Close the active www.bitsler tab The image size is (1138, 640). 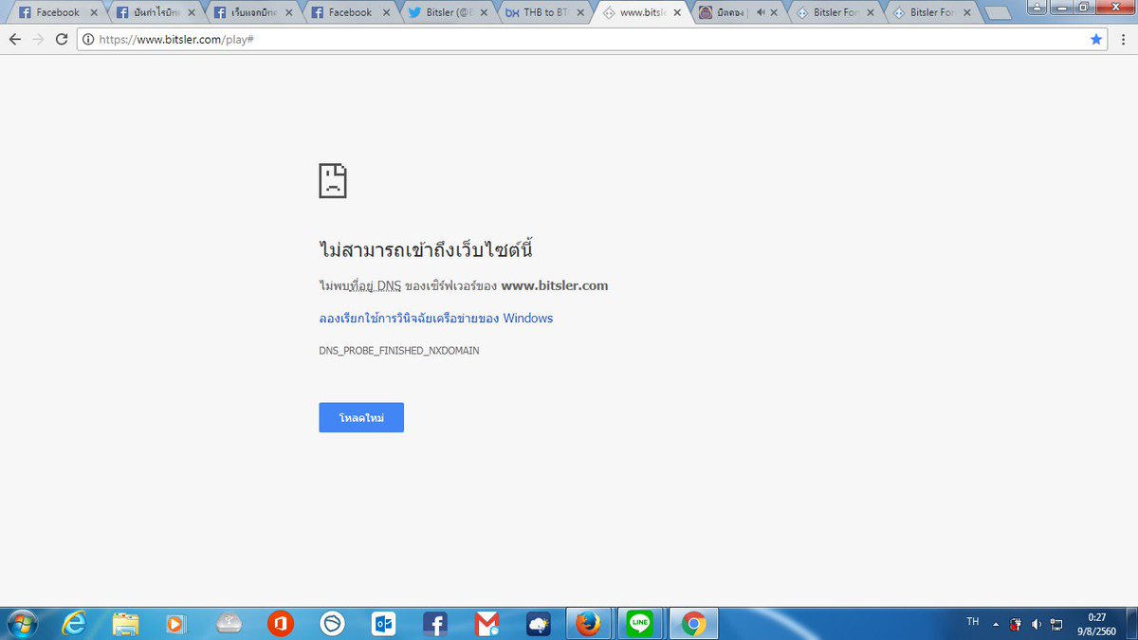[676, 13]
